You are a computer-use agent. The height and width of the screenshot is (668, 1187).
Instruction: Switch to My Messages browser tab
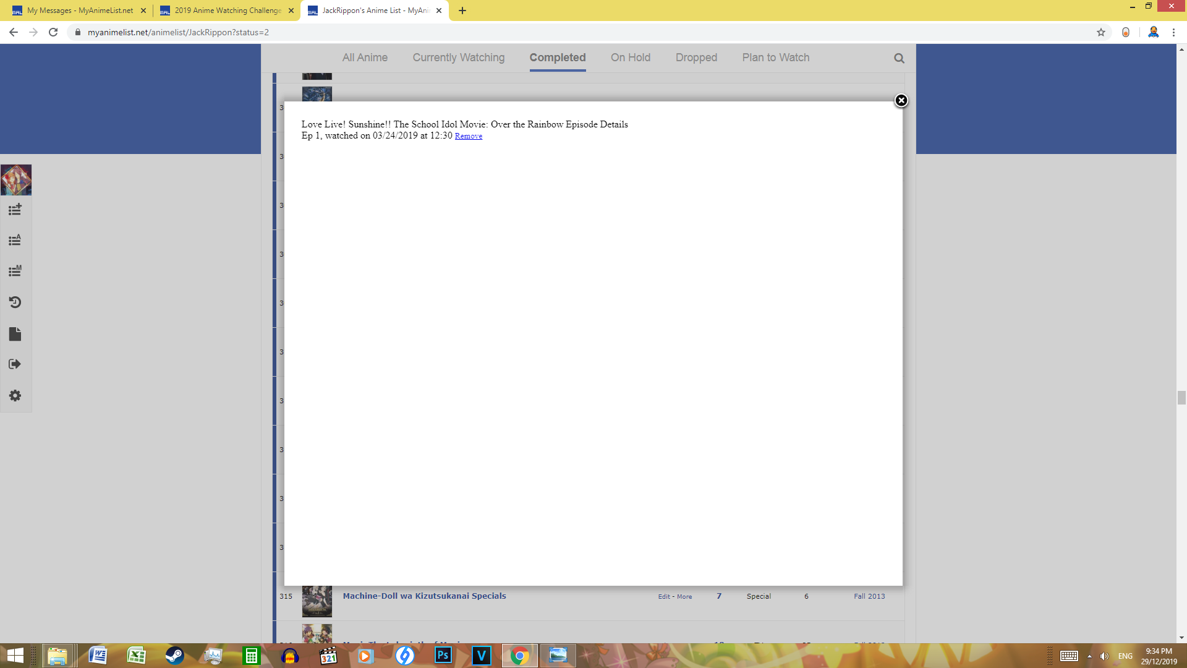click(x=79, y=11)
